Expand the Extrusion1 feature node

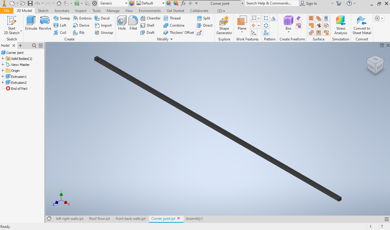[x=3, y=77]
